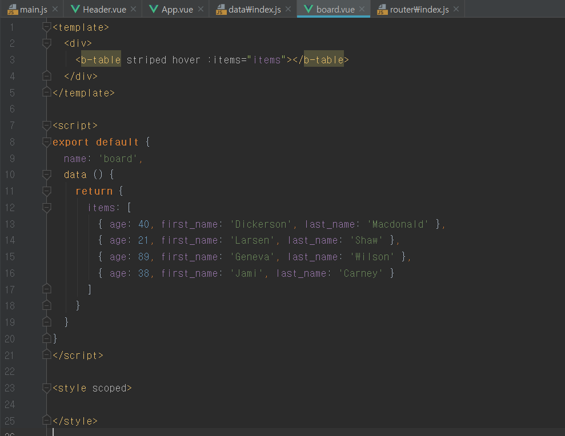Click the 'Larsen' string on line 14
This screenshot has width=565, height=436.
coord(253,240)
